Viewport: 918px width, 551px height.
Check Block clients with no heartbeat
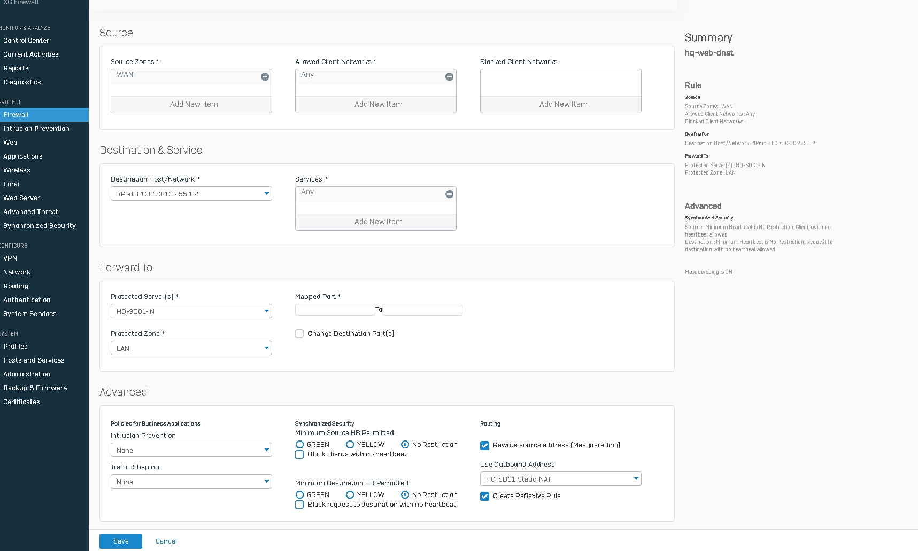coord(299,454)
